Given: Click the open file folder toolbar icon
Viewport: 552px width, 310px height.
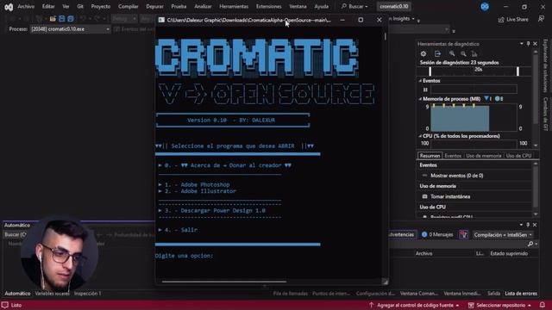Looking at the screenshot, I should (53, 19).
